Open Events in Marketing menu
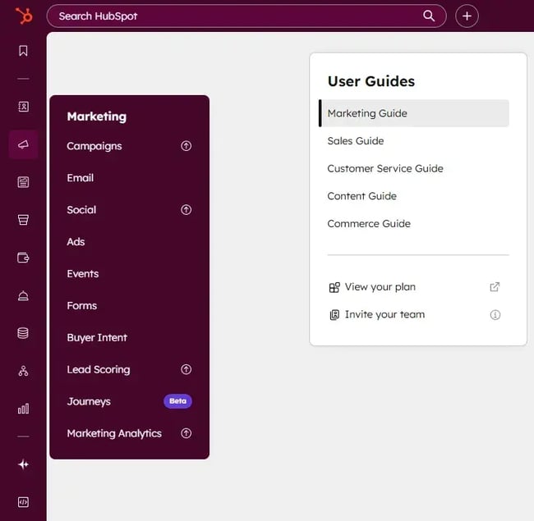 [83, 274]
